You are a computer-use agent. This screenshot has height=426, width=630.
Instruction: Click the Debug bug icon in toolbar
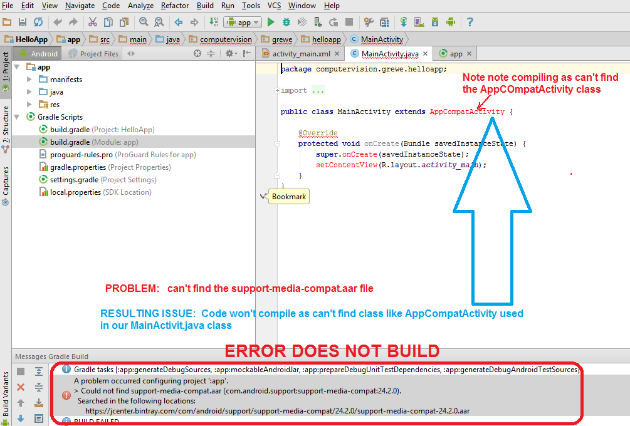point(286,22)
